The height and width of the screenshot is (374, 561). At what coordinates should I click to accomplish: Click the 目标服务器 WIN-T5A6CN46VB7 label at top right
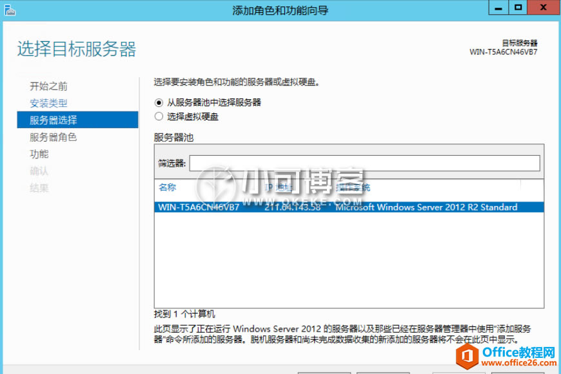504,48
